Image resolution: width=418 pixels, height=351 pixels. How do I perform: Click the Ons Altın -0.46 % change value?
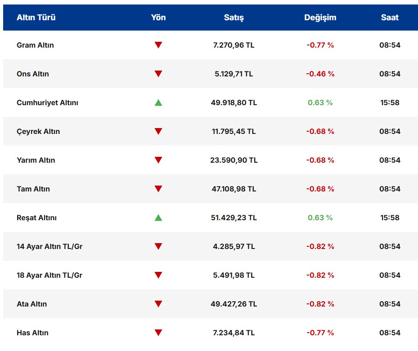320,74
